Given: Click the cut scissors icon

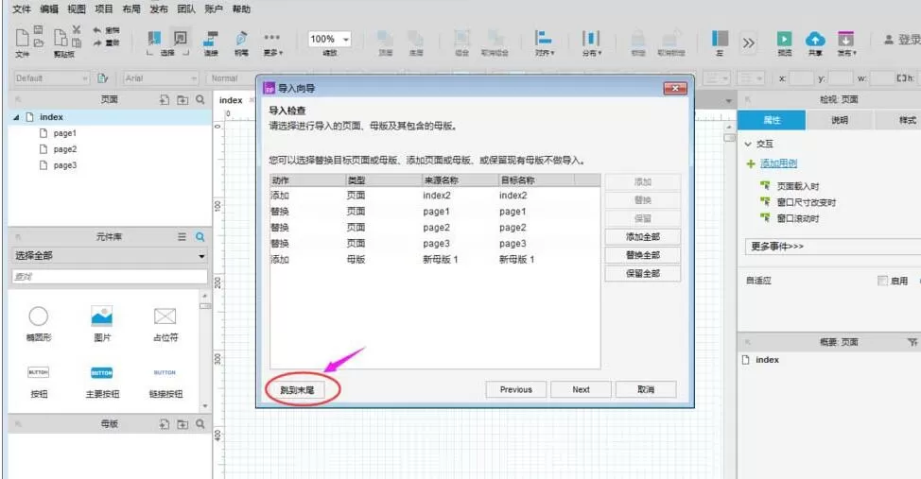Looking at the screenshot, I should [77, 29].
